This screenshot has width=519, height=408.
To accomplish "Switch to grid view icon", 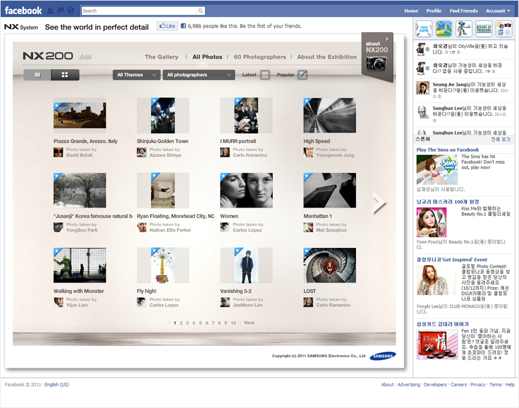I will [x=65, y=75].
